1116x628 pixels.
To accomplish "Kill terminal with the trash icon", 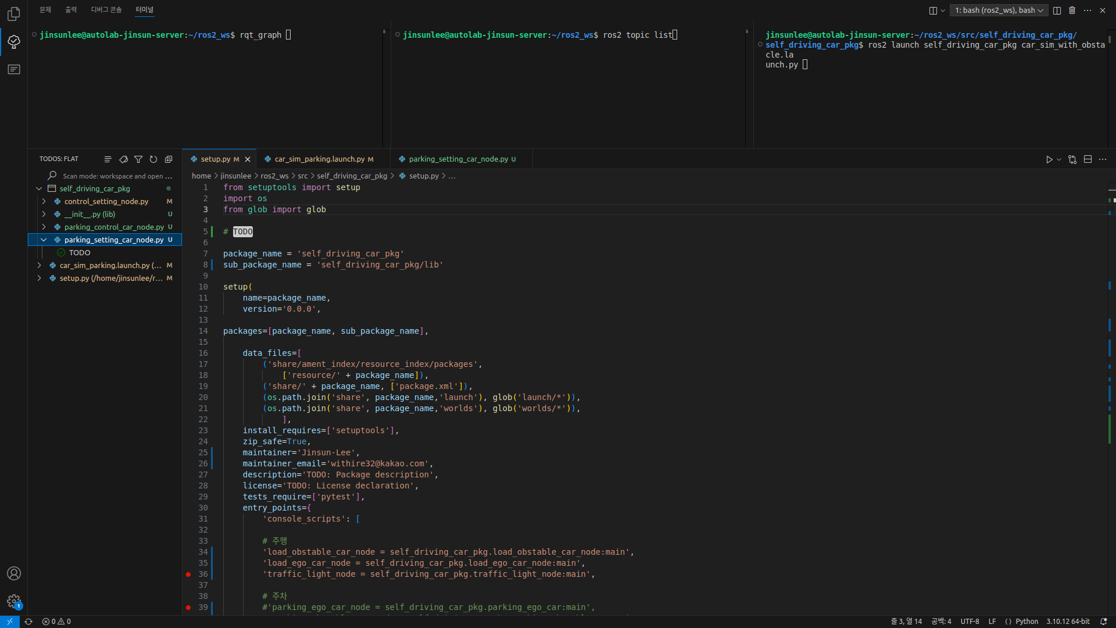I will point(1072,10).
